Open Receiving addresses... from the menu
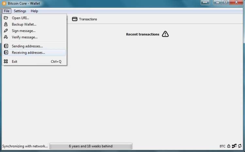The image size is (245, 152). click(x=34, y=52)
